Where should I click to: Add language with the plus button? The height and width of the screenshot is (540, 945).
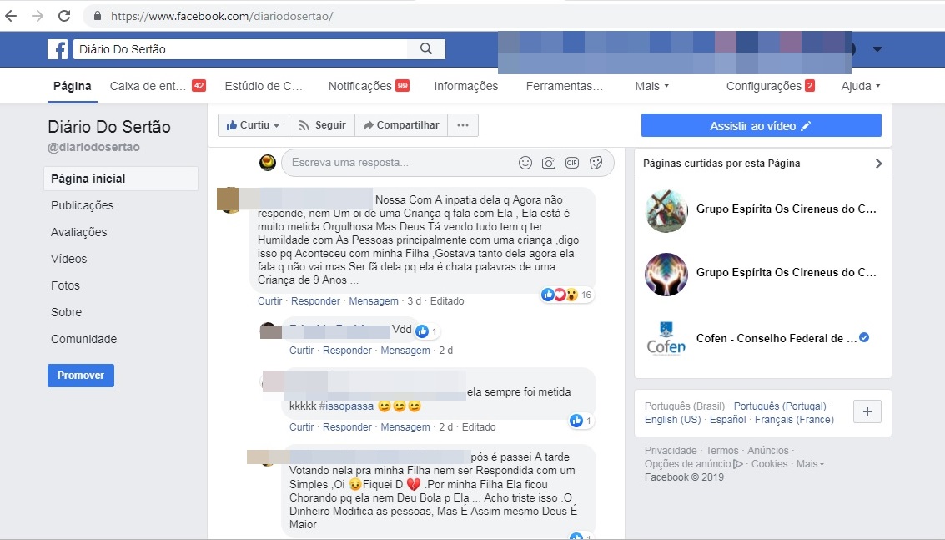click(867, 411)
